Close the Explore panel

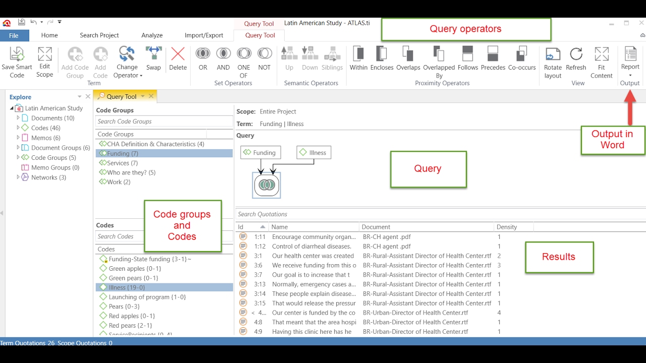click(88, 96)
